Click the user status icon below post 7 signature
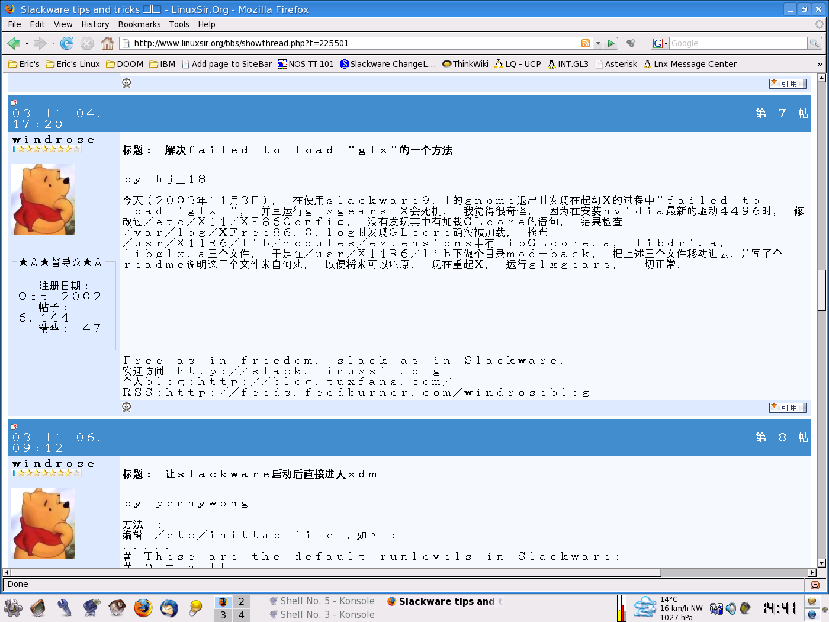829x622 pixels. [127, 407]
